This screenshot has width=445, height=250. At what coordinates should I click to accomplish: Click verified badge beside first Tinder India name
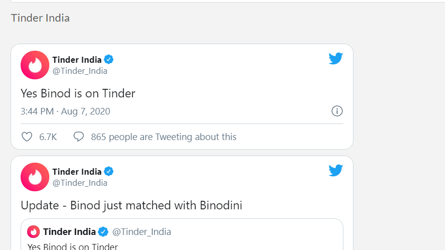click(109, 60)
